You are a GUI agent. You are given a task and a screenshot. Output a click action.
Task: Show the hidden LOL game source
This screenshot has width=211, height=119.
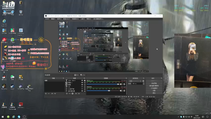pyautogui.click(x=82, y=87)
